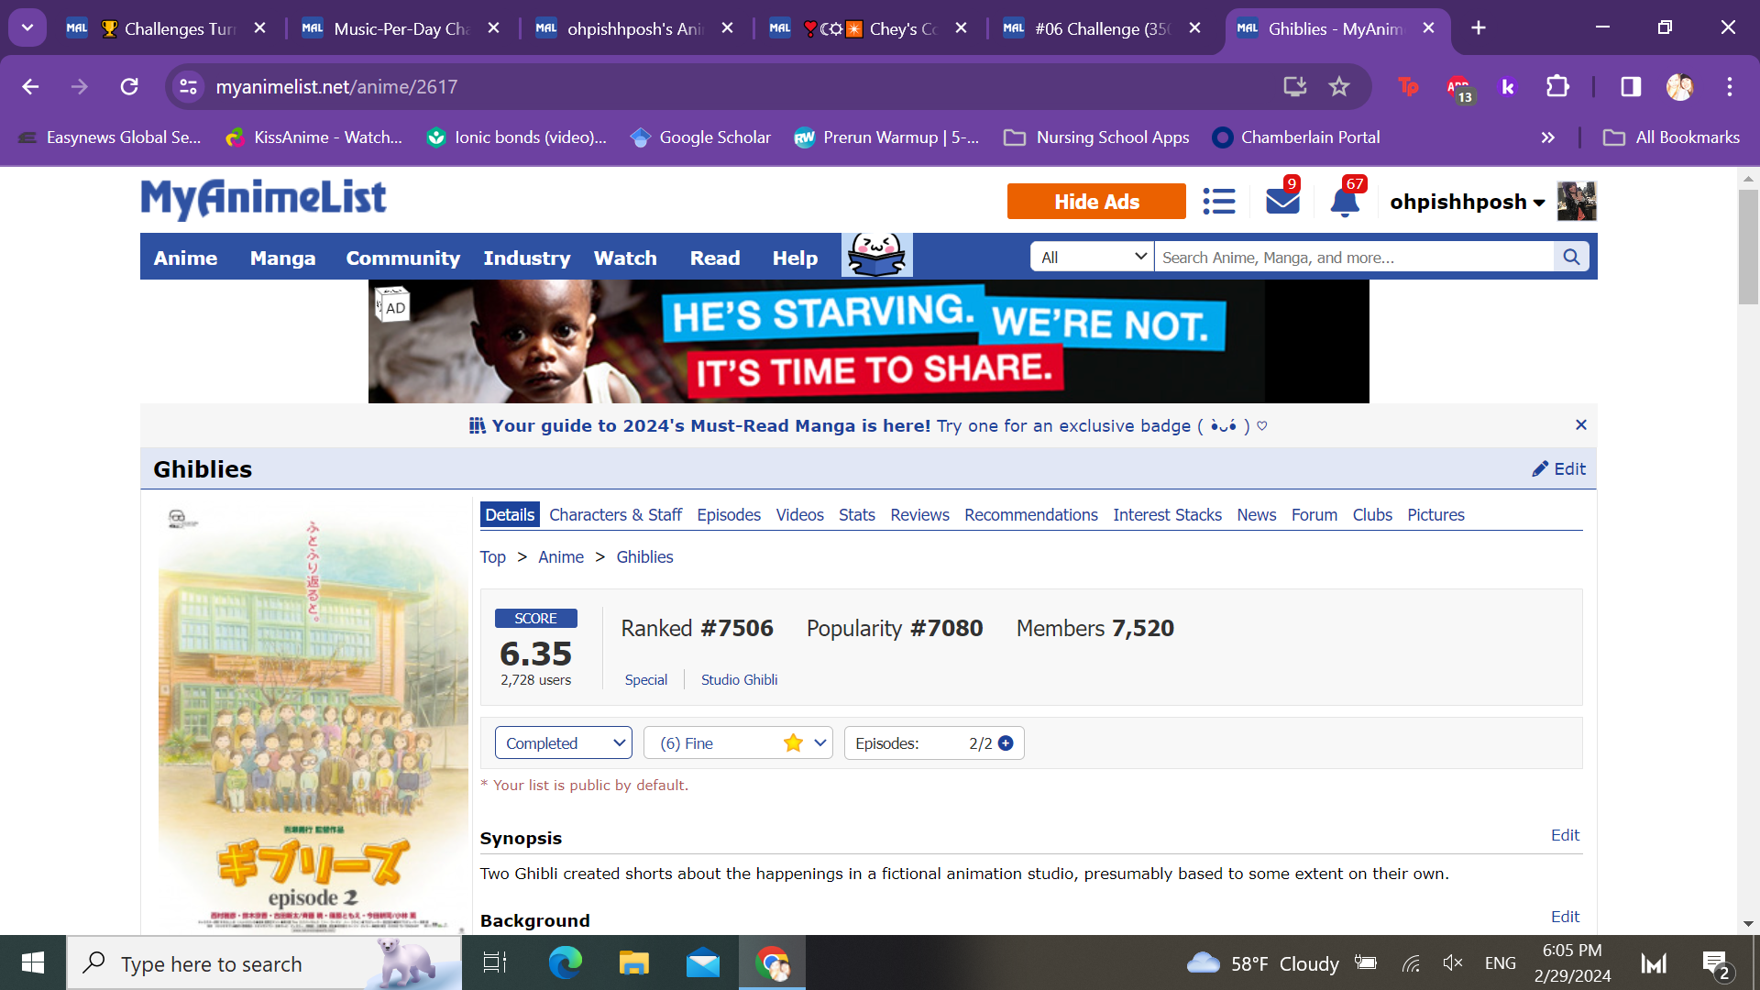Image resolution: width=1760 pixels, height=990 pixels.
Task: Open the Anime navigation menu
Action: click(x=185, y=258)
